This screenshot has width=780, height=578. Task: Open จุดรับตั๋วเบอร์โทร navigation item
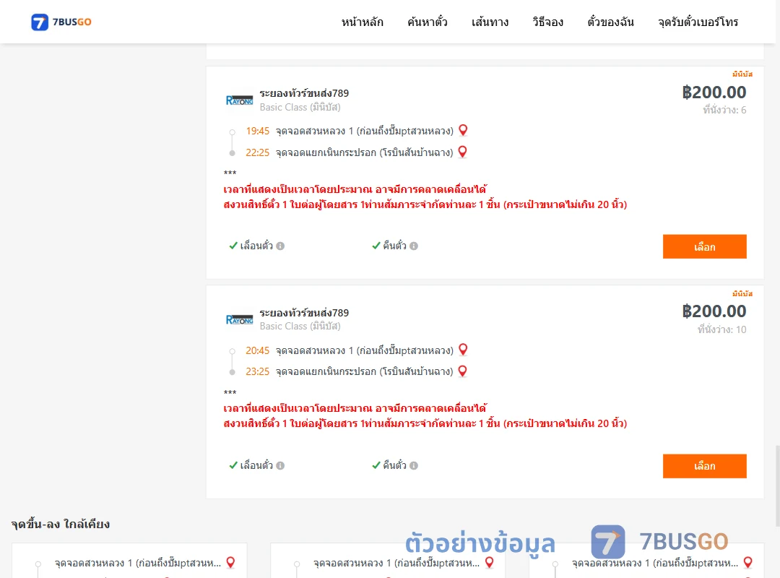click(698, 22)
